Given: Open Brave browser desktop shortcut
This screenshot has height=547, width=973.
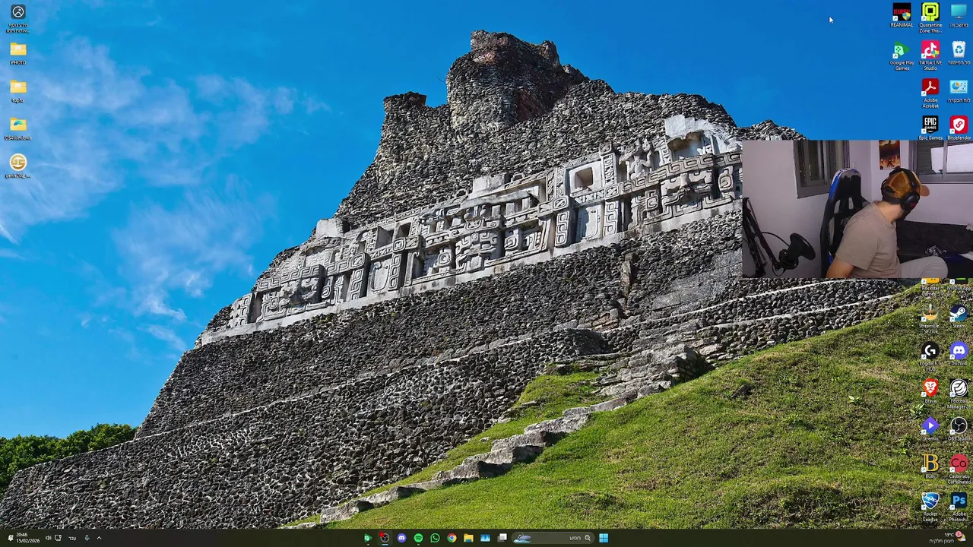Looking at the screenshot, I should click(930, 390).
